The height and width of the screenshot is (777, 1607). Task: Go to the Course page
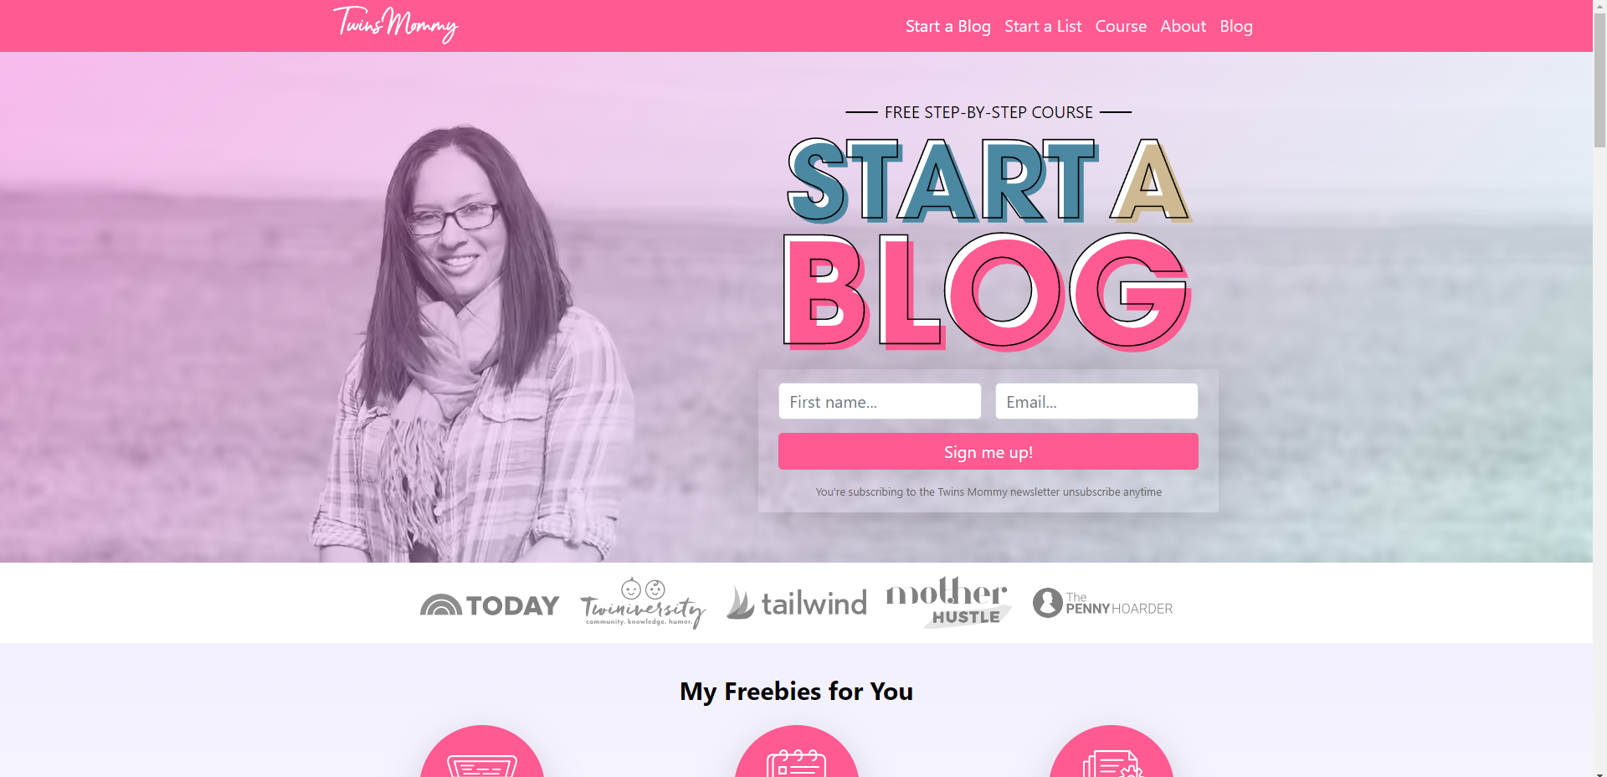tap(1121, 26)
